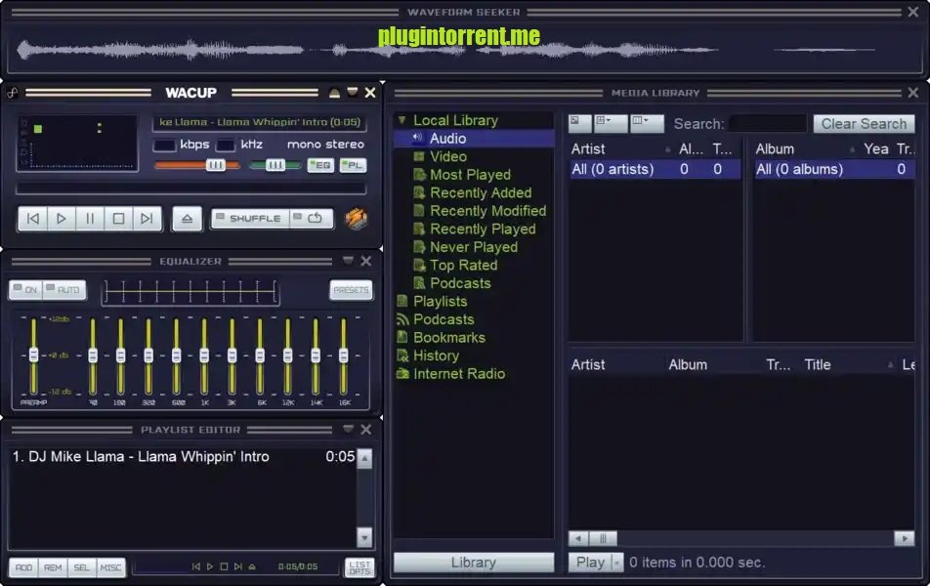Toggle repeat mode button
The image size is (930, 586).
coord(312,218)
